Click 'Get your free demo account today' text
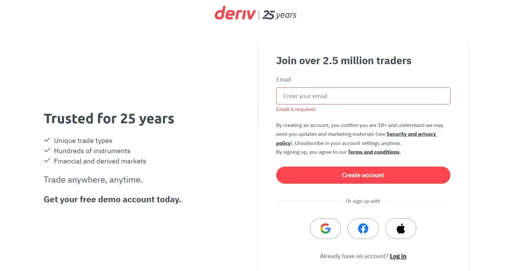 pos(112,199)
